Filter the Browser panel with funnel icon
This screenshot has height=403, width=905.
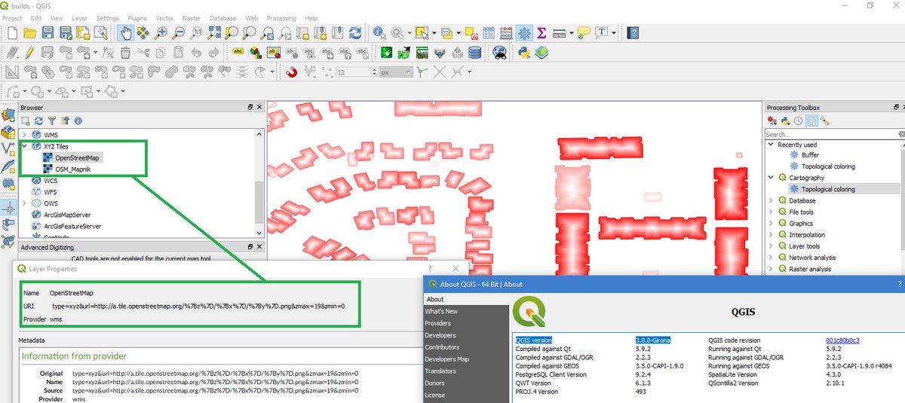click(52, 121)
